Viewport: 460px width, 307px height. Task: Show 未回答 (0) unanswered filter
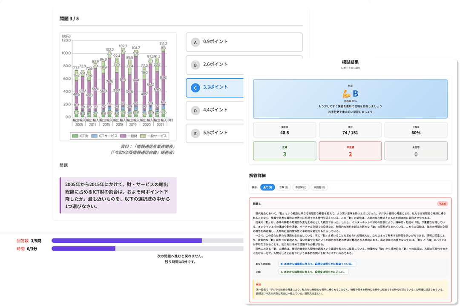click(320, 187)
